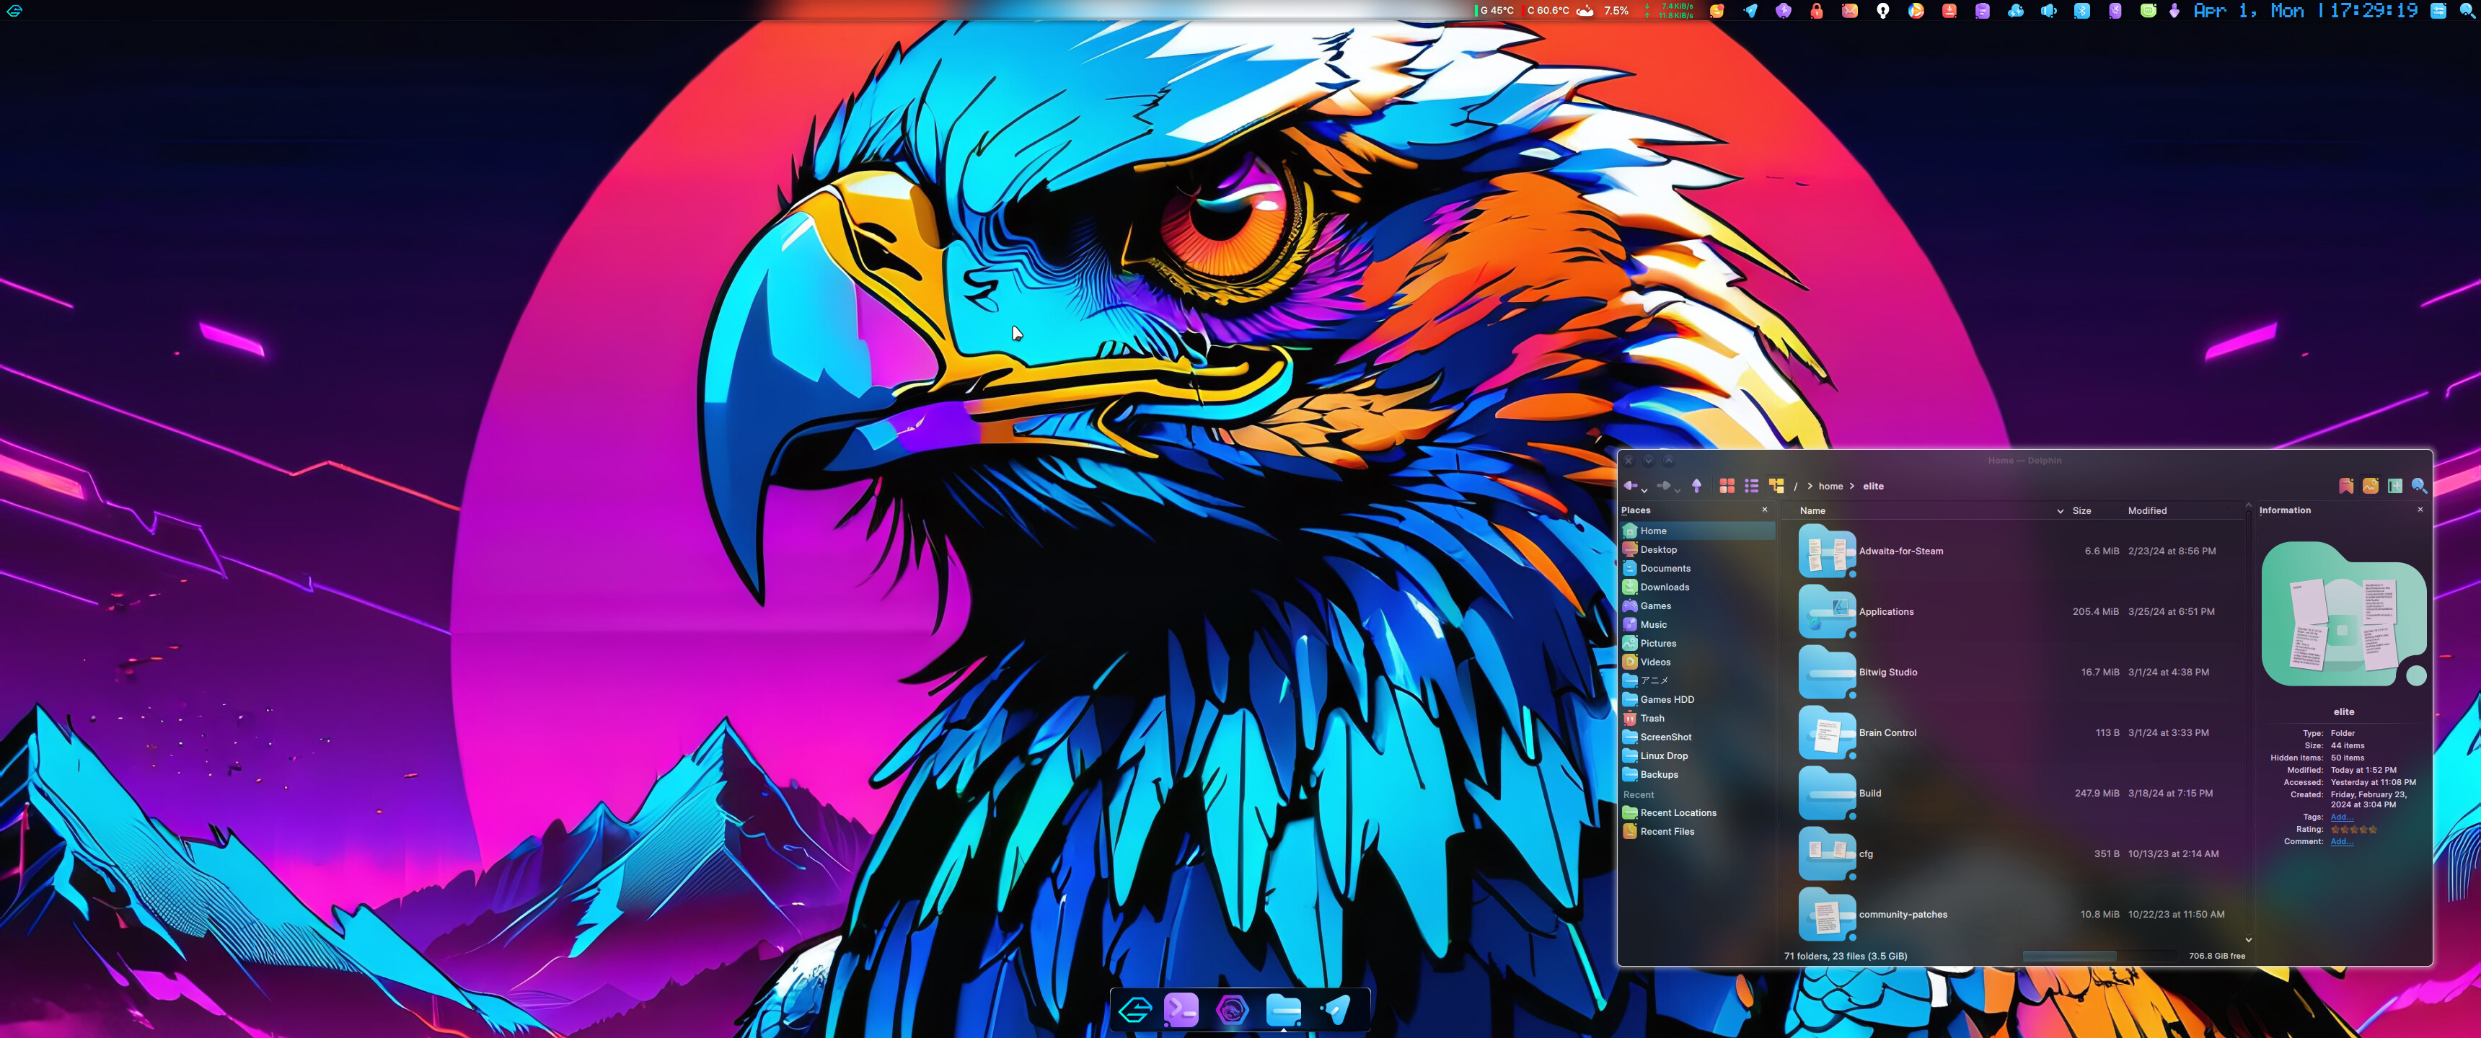Select the Build folder icon
The height and width of the screenshot is (1038, 2481).
pyautogui.click(x=1827, y=794)
